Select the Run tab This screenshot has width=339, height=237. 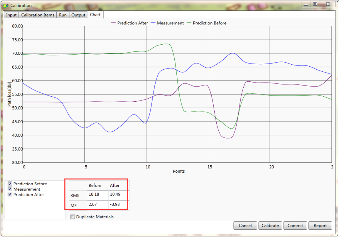pos(63,15)
